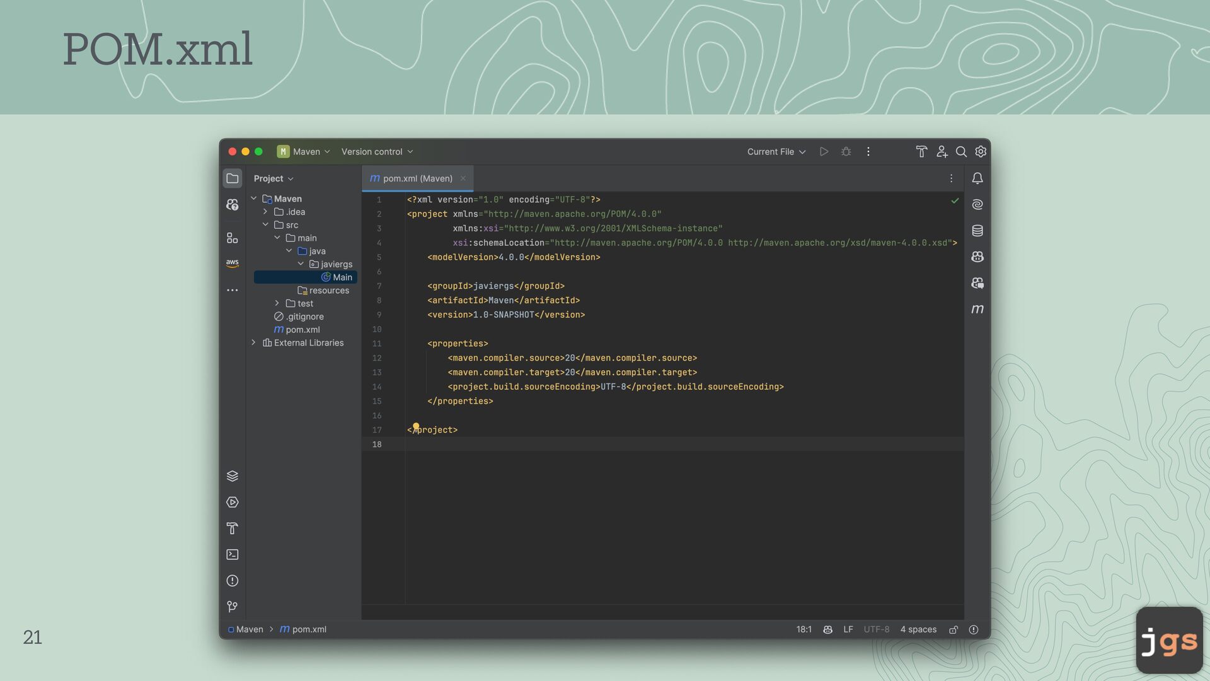
Task: Toggle the Structure tool window icon
Action: click(x=232, y=238)
